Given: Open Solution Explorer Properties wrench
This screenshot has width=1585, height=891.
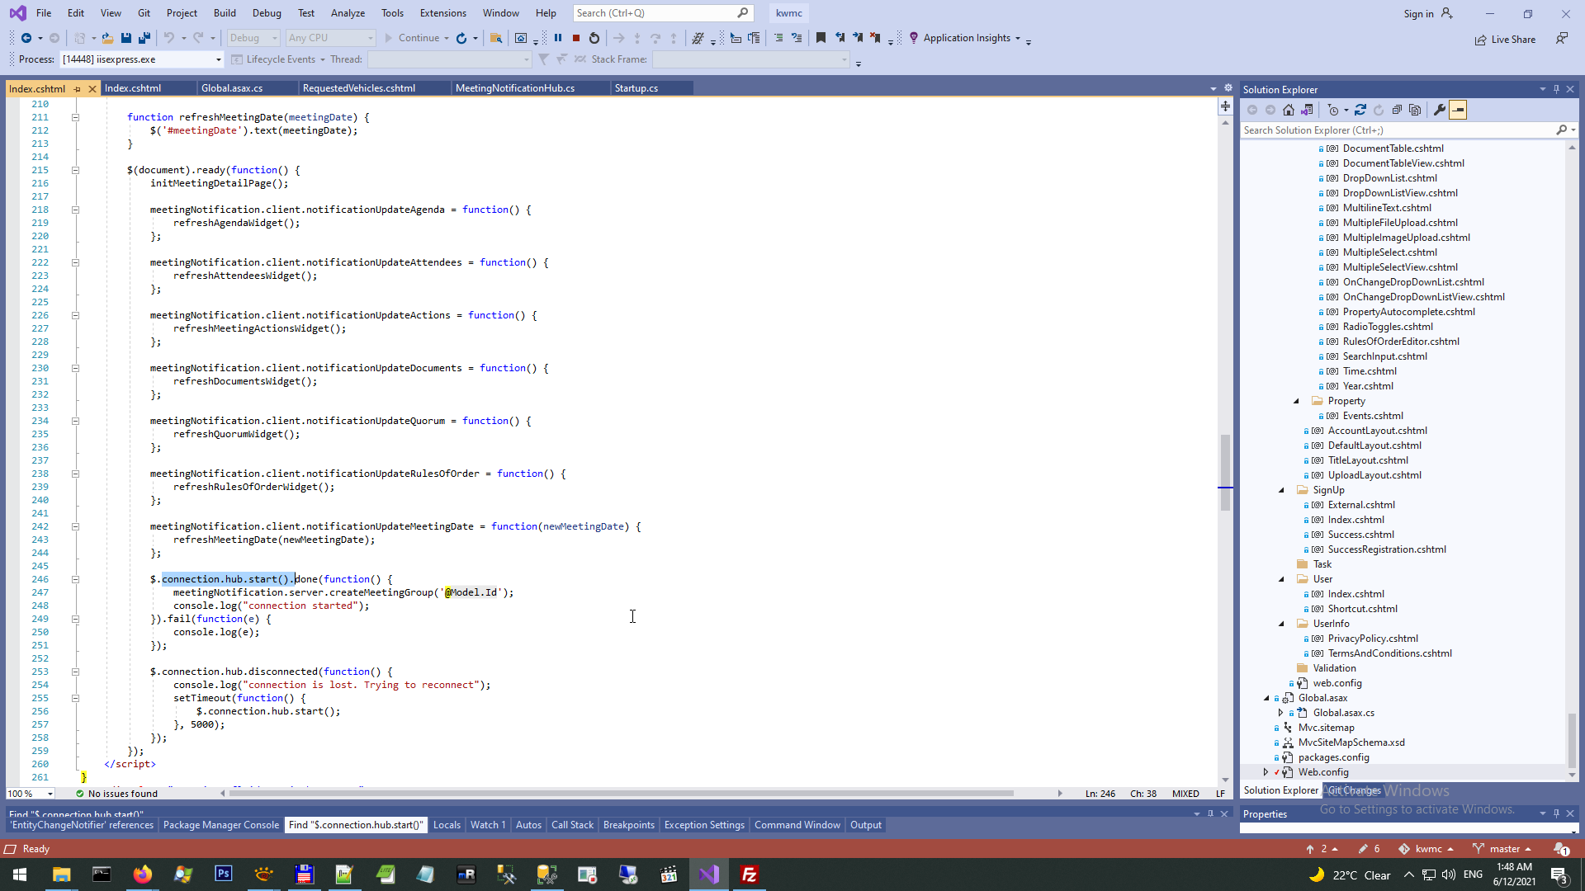Looking at the screenshot, I should pos(1440,110).
